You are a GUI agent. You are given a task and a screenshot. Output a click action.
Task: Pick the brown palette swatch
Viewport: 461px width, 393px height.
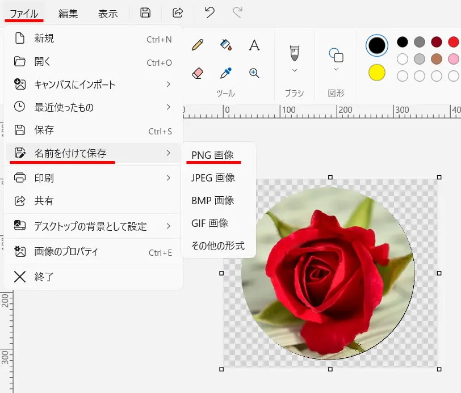pos(436,59)
